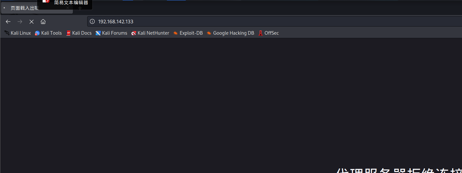
Task: Show site information for 192.168.142.133
Action: [x=92, y=22]
